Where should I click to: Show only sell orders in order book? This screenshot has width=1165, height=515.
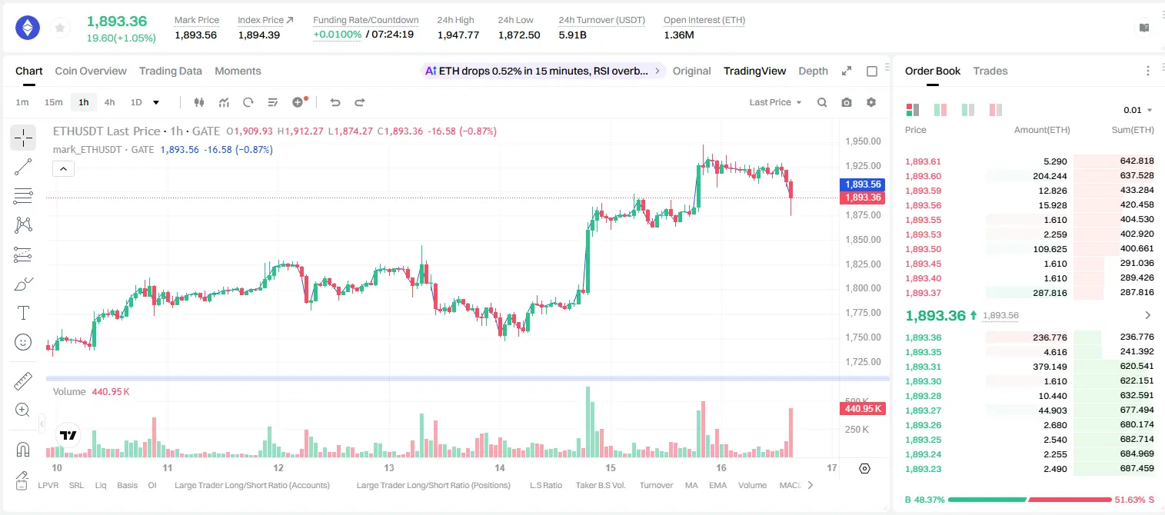click(x=996, y=110)
